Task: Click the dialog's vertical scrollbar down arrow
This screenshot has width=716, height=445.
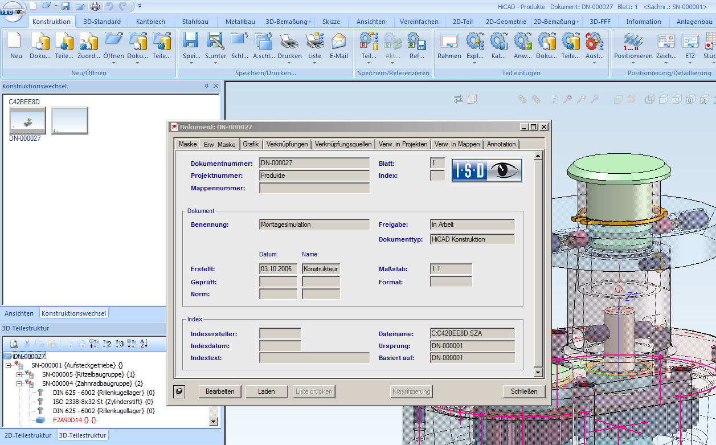Action: click(537, 372)
